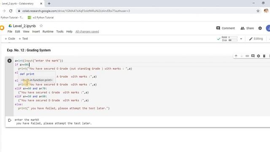The image size is (270, 152).
Task: Click the 'enter the mark9' output line
Action: pos(27,119)
